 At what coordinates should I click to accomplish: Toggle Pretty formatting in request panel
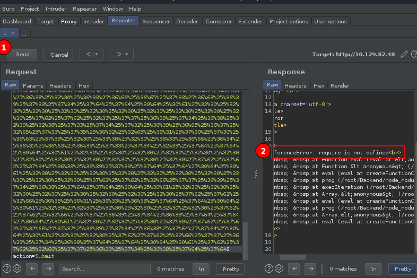click(x=230, y=269)
